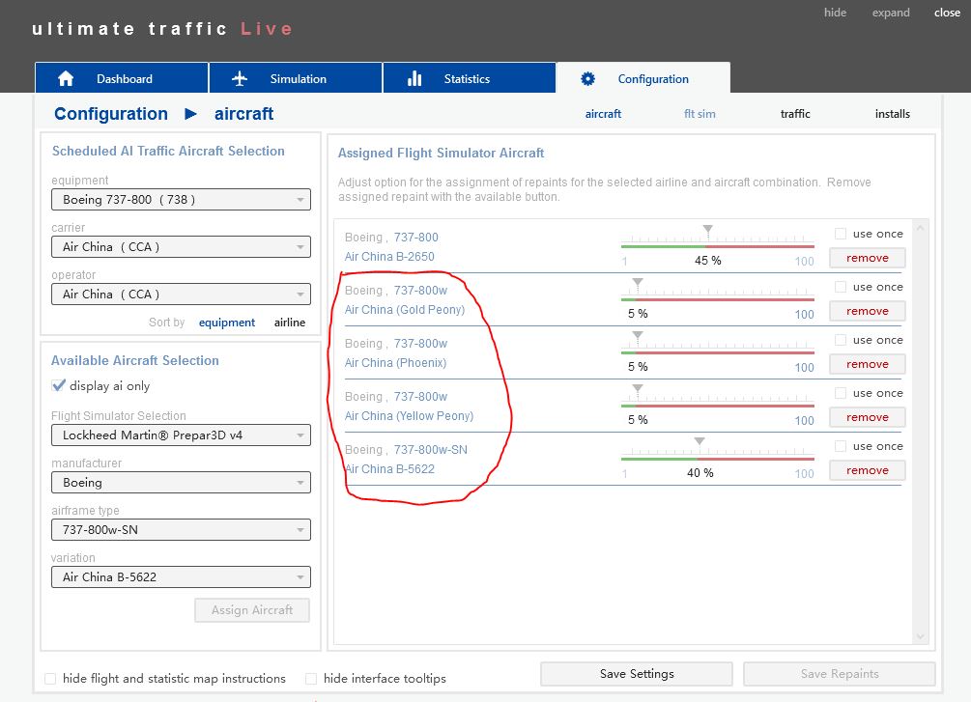Click the Save Repaints button
This screenshot has height=702, width=971.
839,674
